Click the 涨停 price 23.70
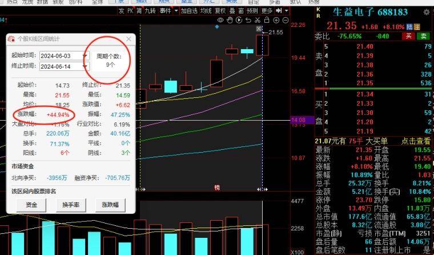Screen dimensions: 434x255 pos(364,200)
